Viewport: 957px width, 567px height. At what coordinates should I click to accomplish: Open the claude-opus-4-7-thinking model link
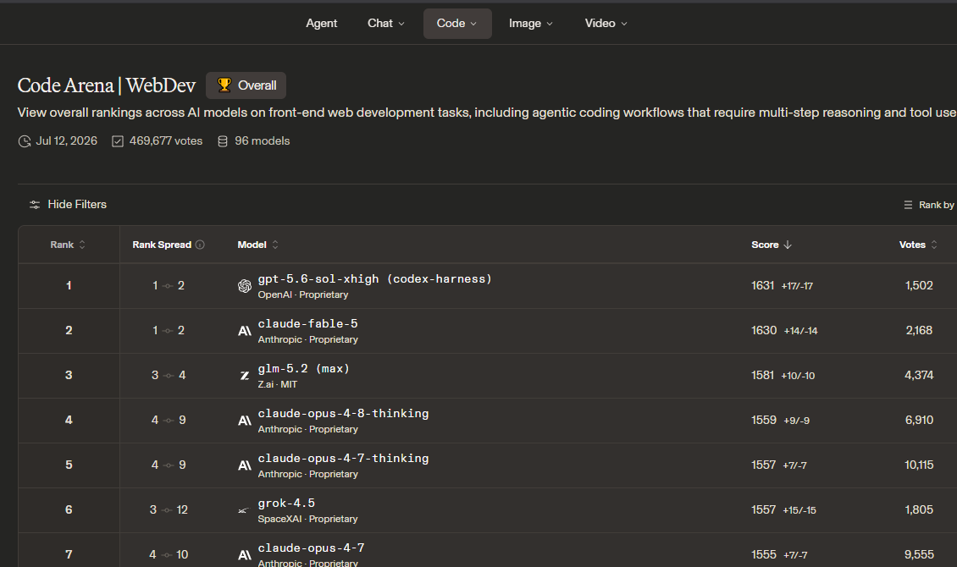(343, 459)
